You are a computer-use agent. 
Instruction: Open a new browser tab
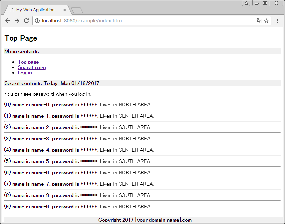tap(77, 10)
